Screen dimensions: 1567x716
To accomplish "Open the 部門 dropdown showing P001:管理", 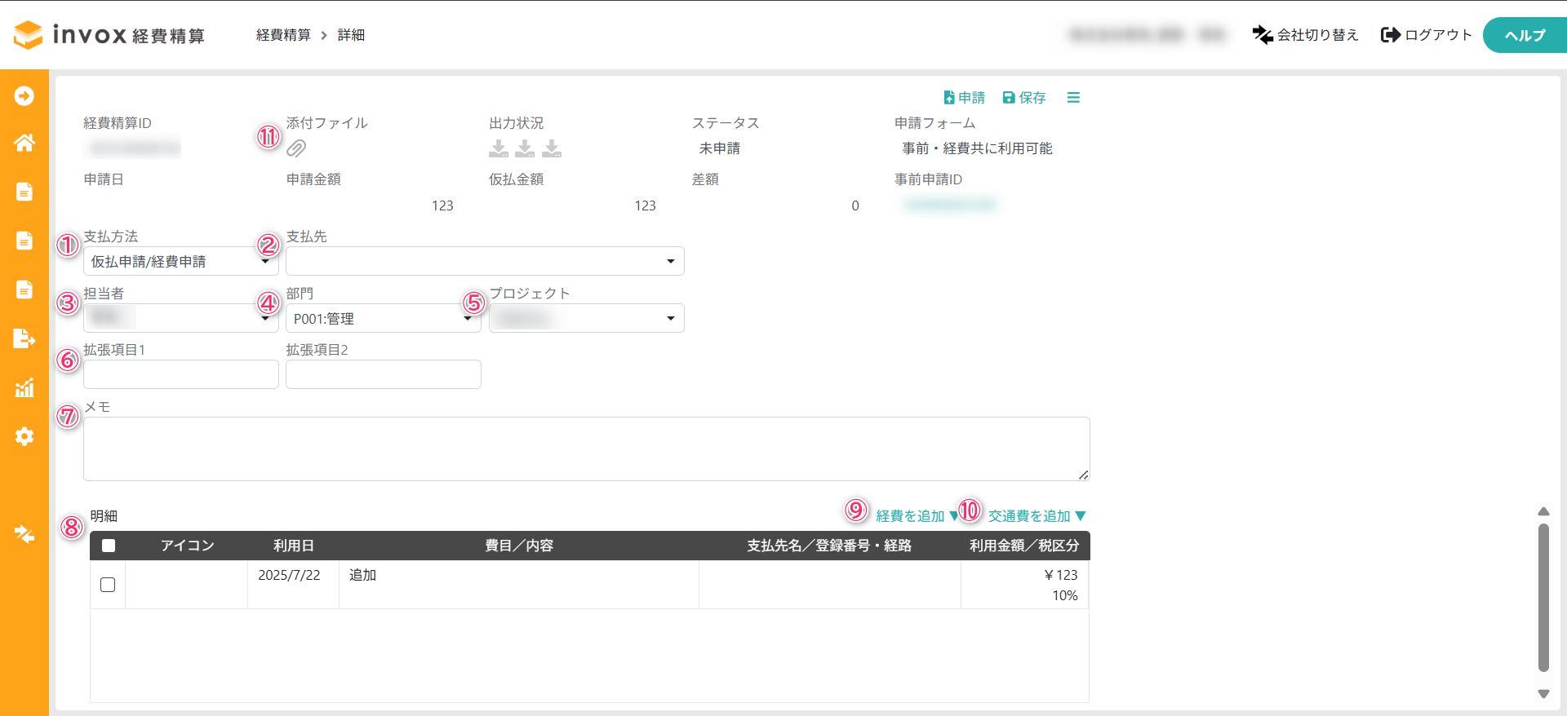I will pyautogui.click(x=383, y=319).
